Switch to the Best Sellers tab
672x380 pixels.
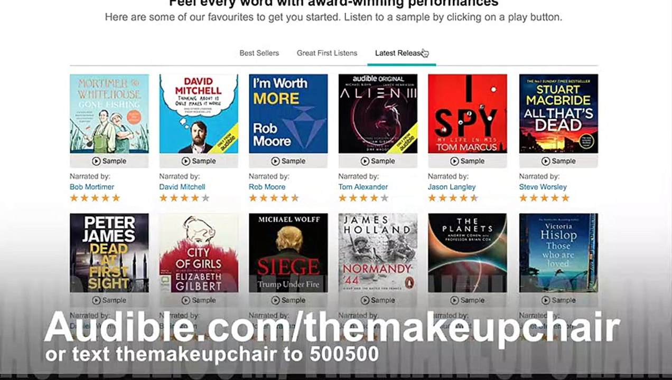259,53
